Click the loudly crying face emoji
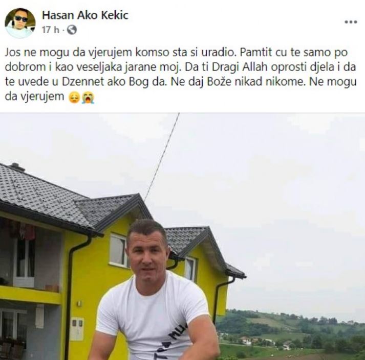 pyautogui.click(x=88, y=98)
